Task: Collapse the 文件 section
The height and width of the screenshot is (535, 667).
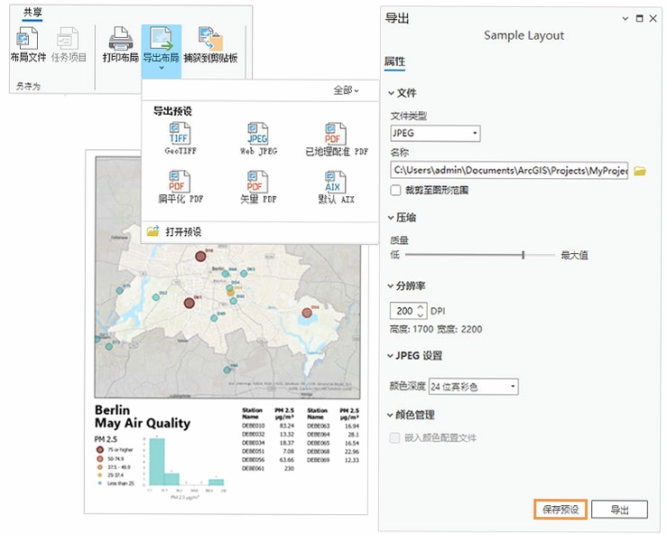Action: 391,93
